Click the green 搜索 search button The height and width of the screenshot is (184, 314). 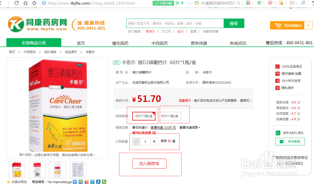coord(234,23)
